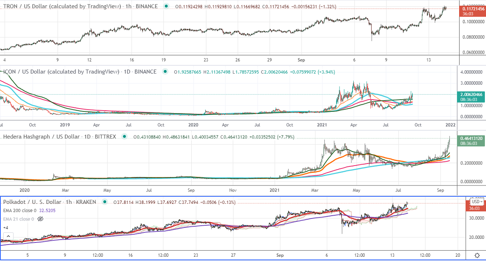This screenshot has width=486, height=262.
Task: Select the EMA 200 close 0 legend
Action: click(x=20, y=210)
